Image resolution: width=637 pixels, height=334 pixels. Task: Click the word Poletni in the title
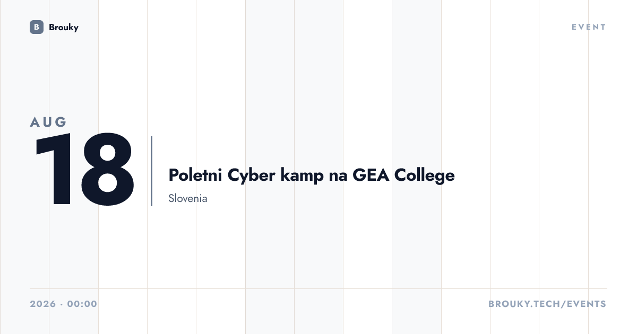(195, 175)
